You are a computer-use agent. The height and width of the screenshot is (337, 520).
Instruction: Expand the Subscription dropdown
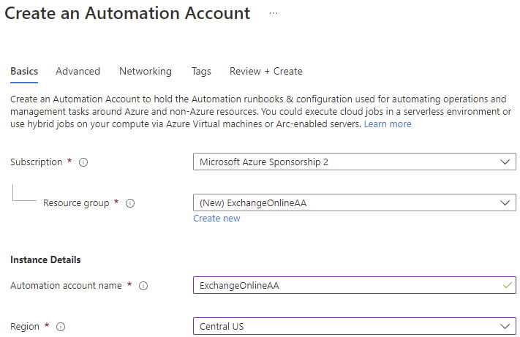[355, 162]
